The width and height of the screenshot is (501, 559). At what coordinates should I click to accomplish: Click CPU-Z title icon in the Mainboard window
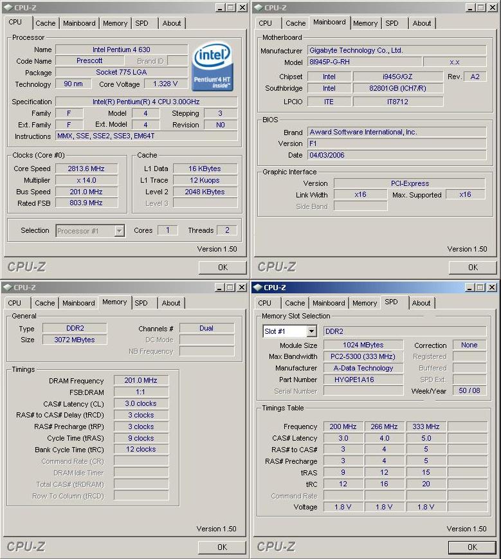coord(258,8)
